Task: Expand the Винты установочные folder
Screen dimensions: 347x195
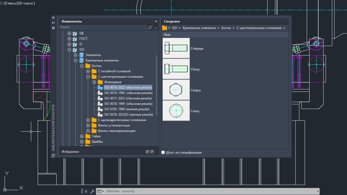Action: coord(88,125)
